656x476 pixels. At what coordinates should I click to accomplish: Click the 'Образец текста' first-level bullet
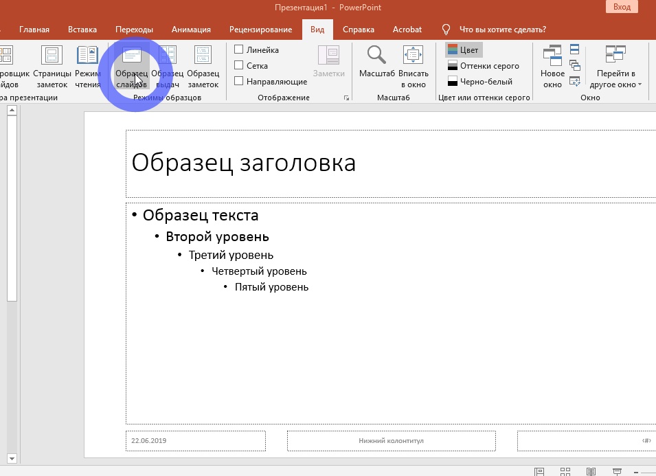pyautogui.click(x=201, y=215)
